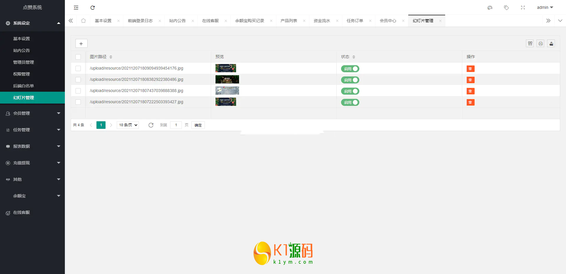Image resolution: width=566 pixels, height=274 pixels.
Task: Open the admin user dropdown
Action: [545, 8]
